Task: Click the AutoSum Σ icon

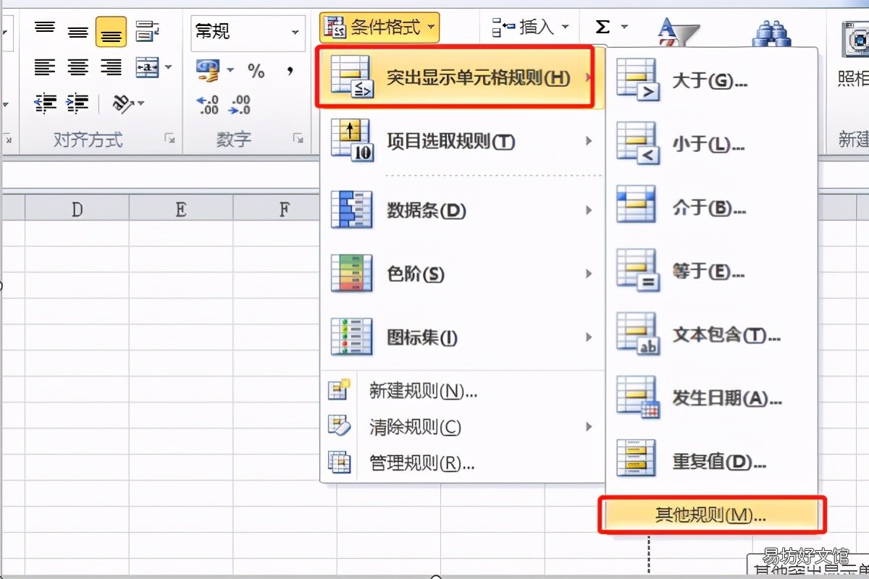Action: click(x=603, y=28)
